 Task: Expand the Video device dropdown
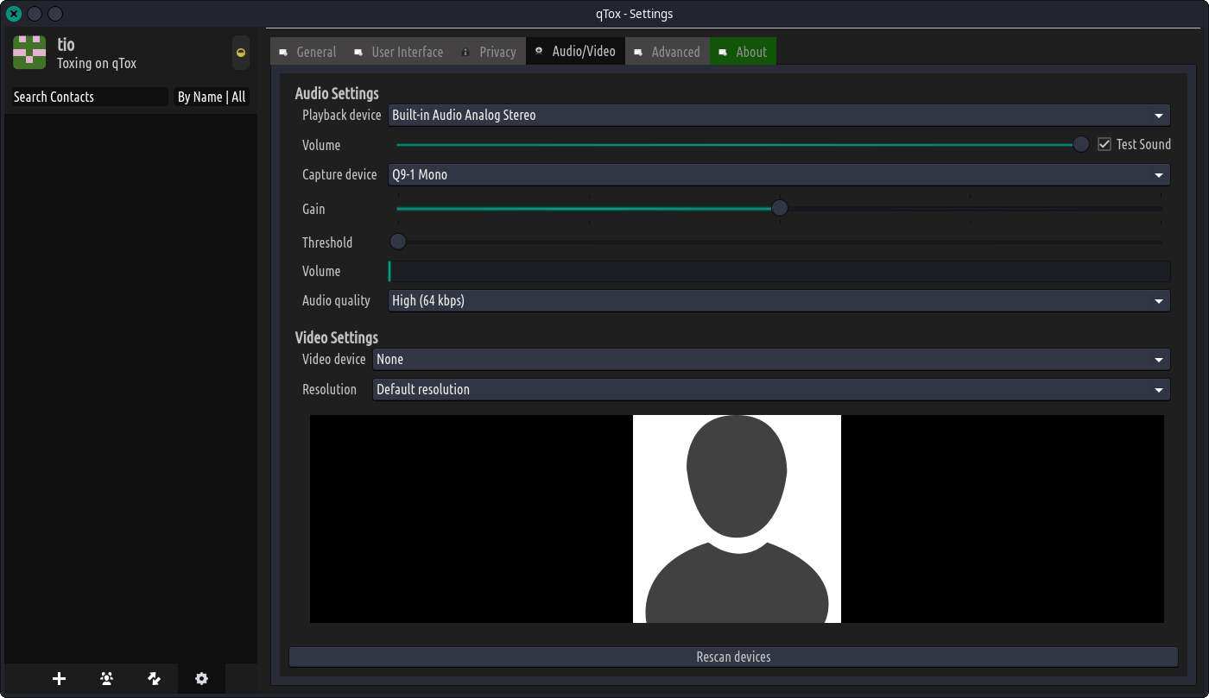coord(770,360)
